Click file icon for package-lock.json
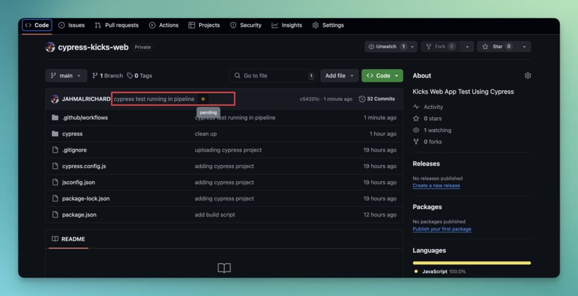Image resolution: width=578 pixels, height=296 pixels. [x=55, y=198]
